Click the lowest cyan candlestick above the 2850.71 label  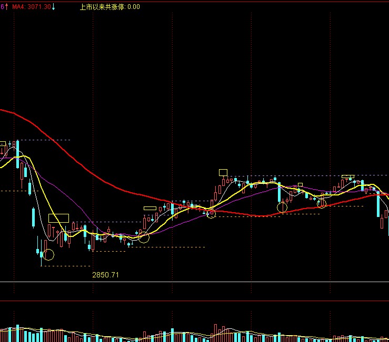41,255
